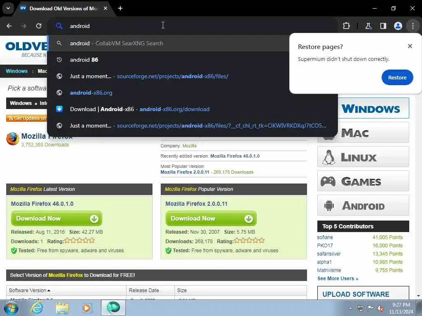This screenshot has width=422, height=316.
Task: Open the Mozilla company link
Action: click(190, 146)
